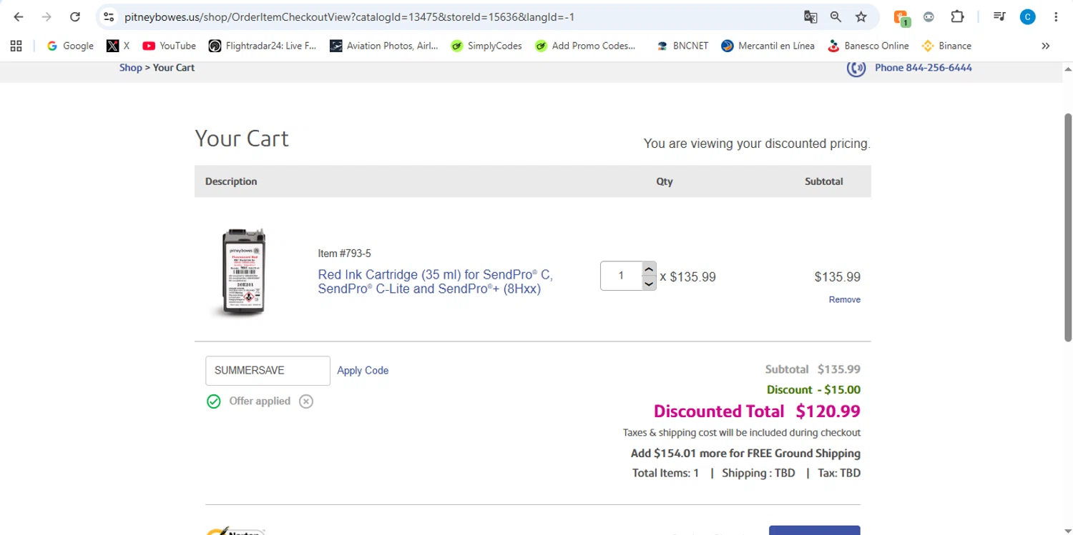
Task: Click the Apply Code link
Action: (x=363, y=371)
